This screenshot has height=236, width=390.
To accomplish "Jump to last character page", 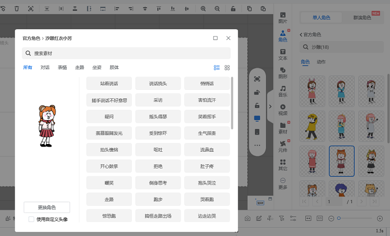I will (x=374, y=202).
